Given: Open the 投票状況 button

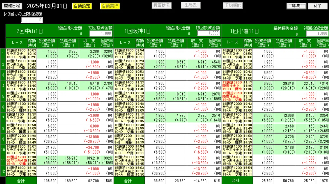Looking at the screenshot, I should (x=162, y=5).
